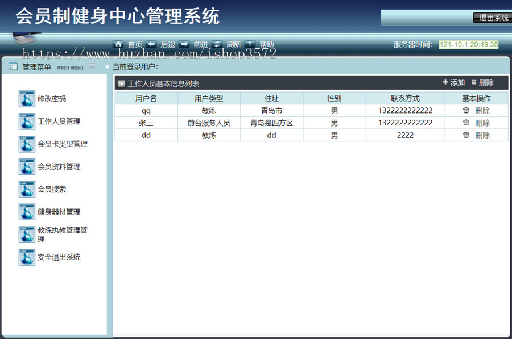Click 当前登录用户 label
The image size is (512, 339).
[x=135, y=67]
